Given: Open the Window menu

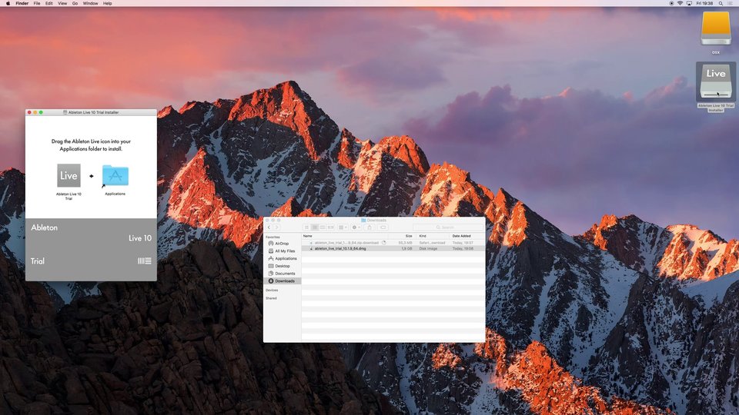Looking at the screenshot, I should [x=91, y=3].
